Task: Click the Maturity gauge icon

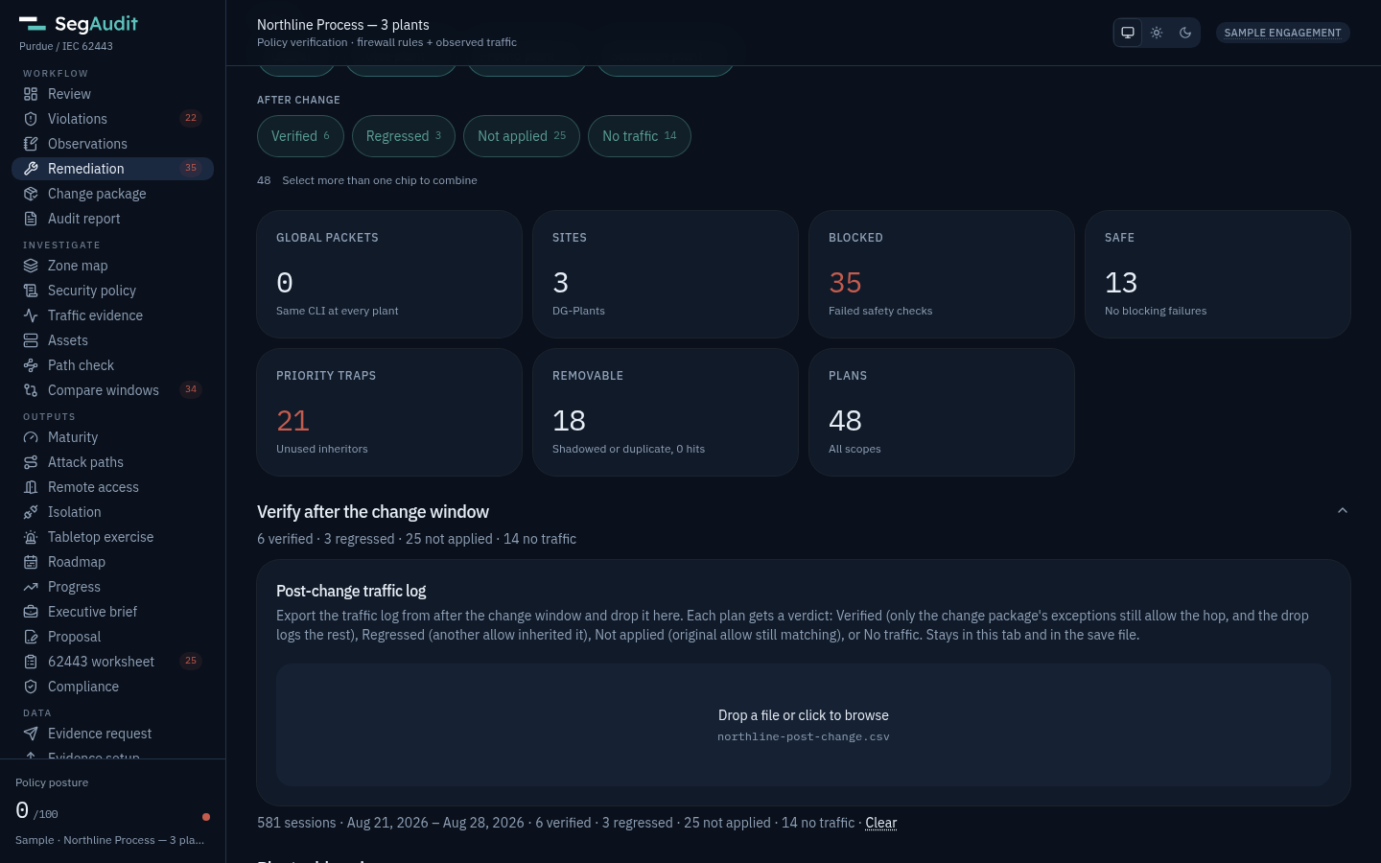Action: [31, 437]
